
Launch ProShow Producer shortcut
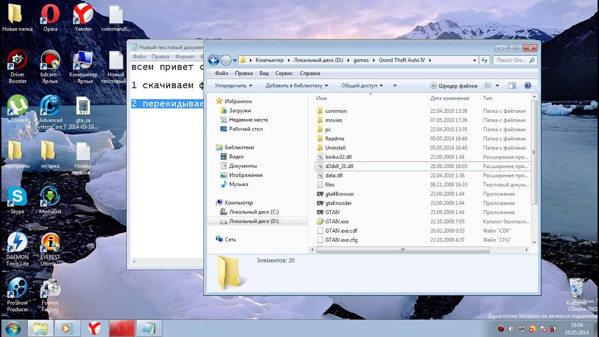coord(17,295)
